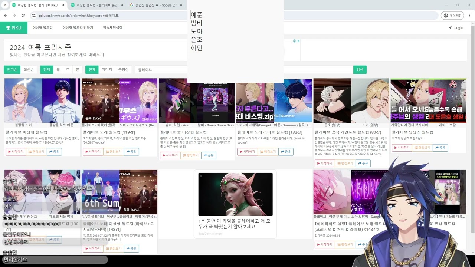475x267 pixels.
Task: Start 플레이브 공식 개인포토 월드컵 (80강)
Action: coord(325,163)
